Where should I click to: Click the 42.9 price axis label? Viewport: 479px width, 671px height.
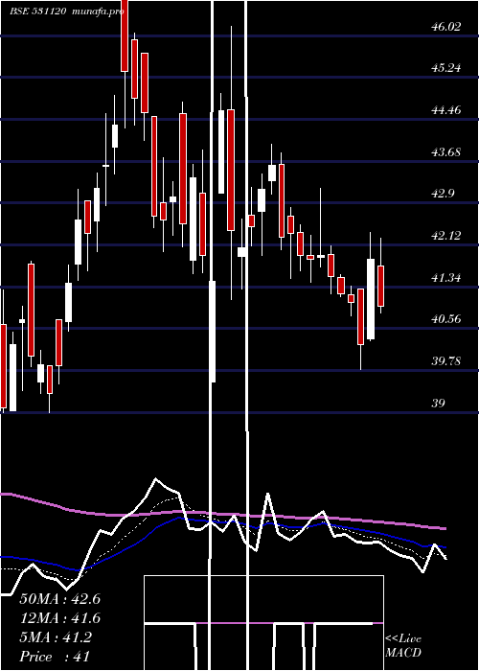tap(443, 194)
